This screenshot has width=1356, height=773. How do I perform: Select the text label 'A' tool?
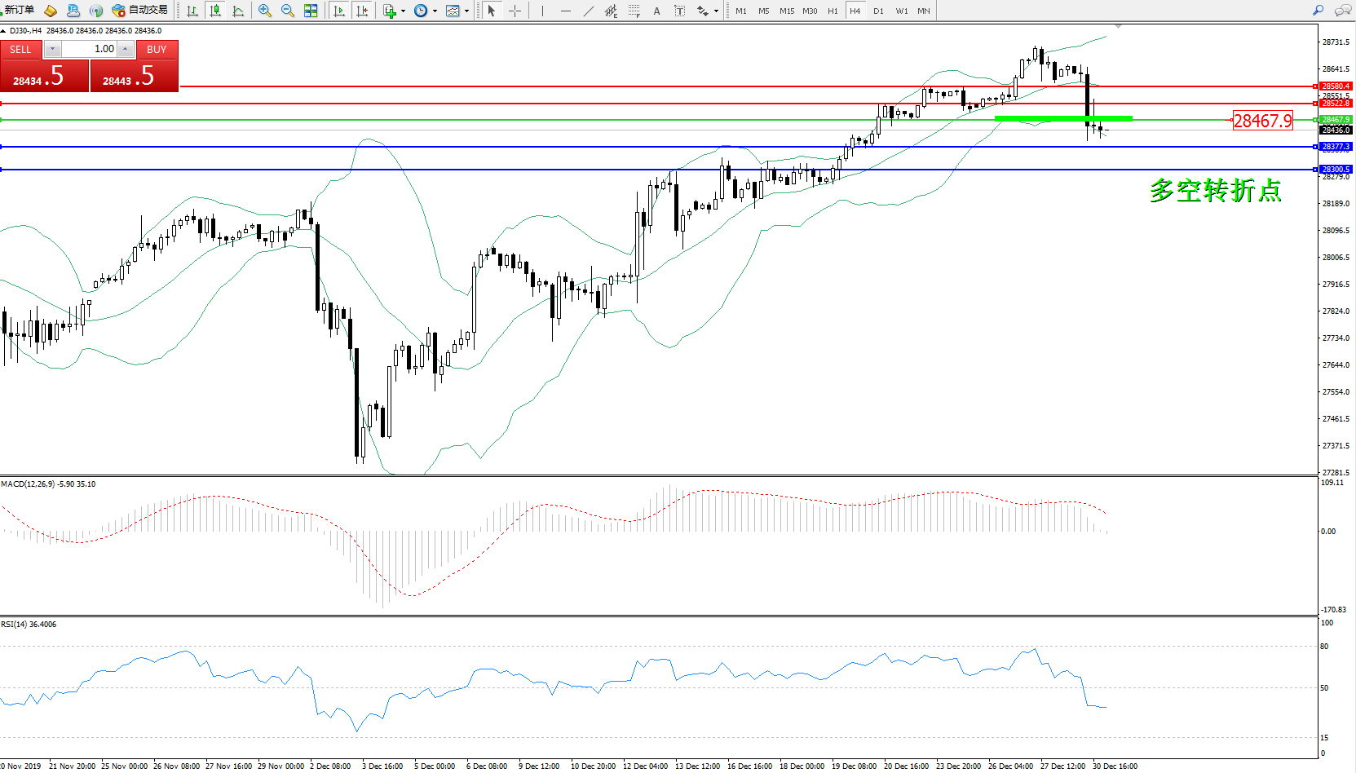point(656,11)
